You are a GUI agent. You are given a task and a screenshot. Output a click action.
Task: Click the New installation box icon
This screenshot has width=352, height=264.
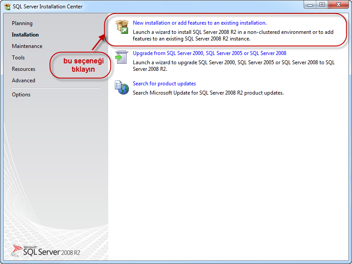click(121, 27)
